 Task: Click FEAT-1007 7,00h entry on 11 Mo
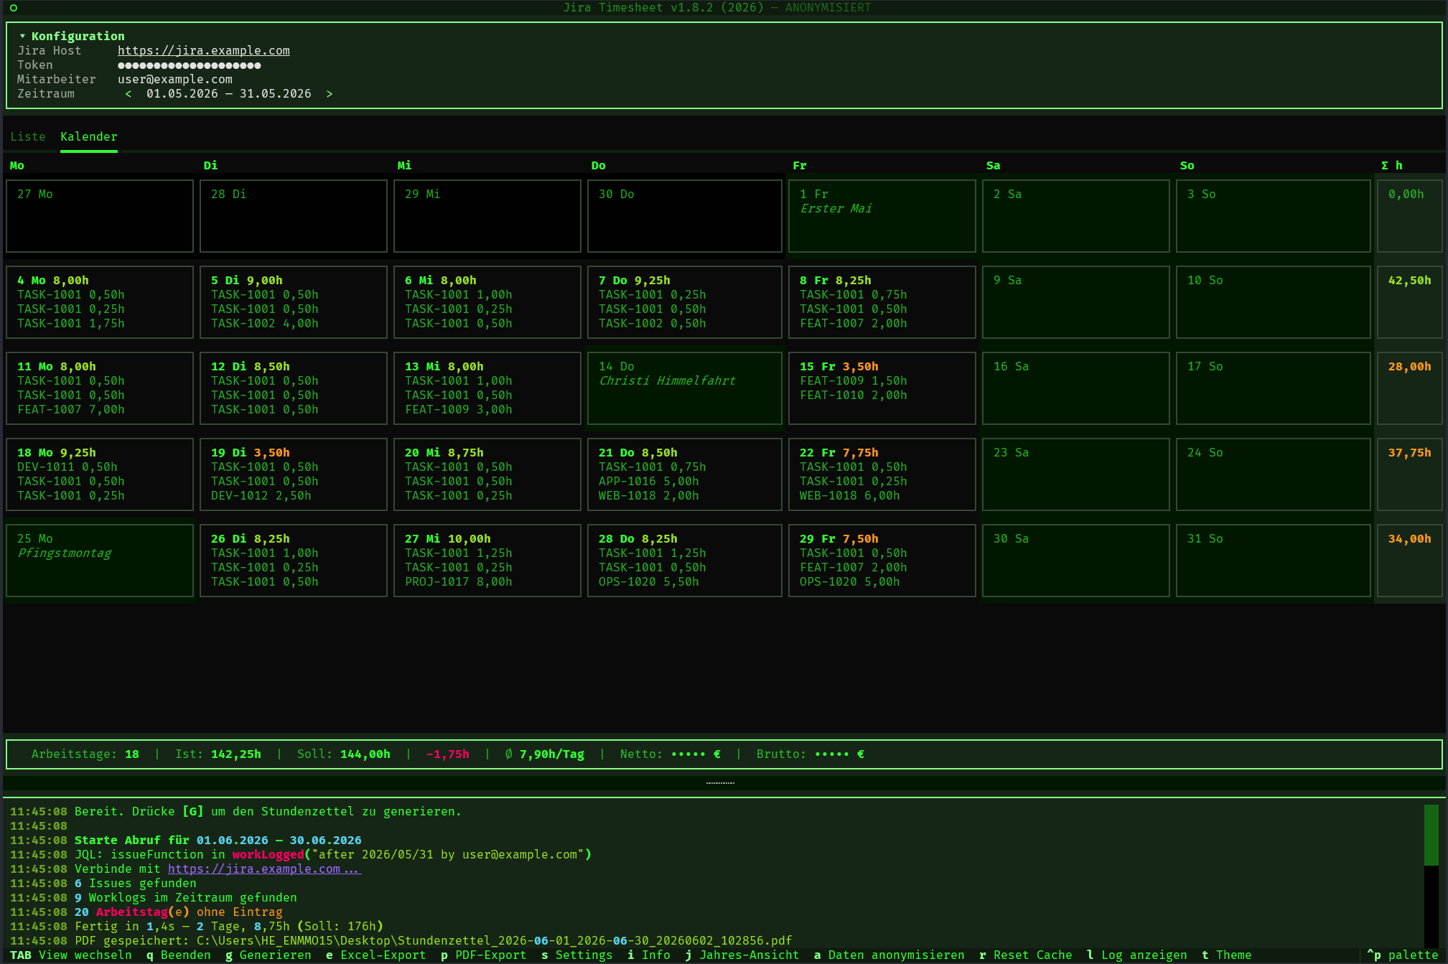coord(71,410)
